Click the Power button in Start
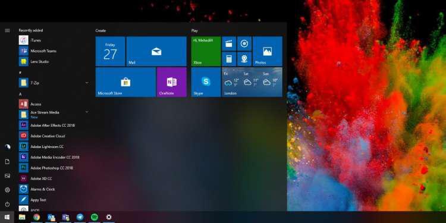The width and height of the screenshot is (446, 223). (x=7, y=204)
